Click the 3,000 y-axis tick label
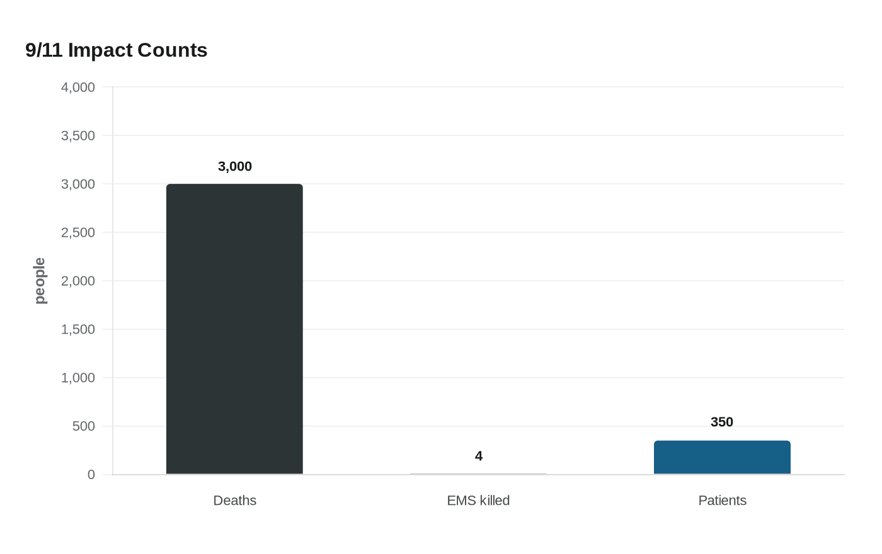Viewport: 882px width, 554px height. point(78,184)
